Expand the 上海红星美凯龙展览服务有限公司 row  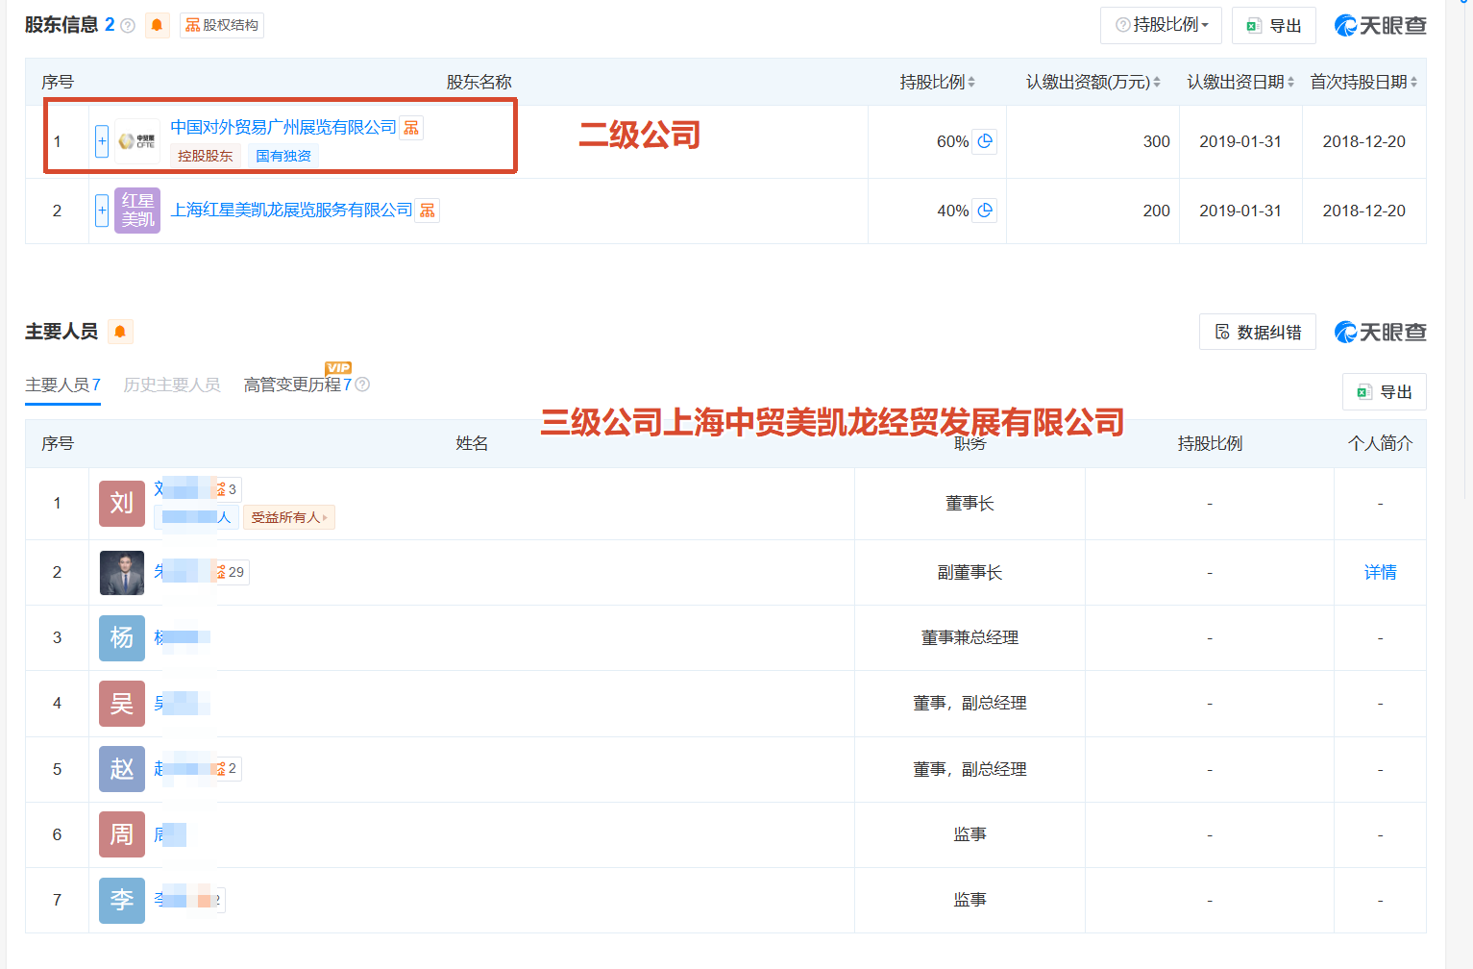tap(102, 211)
